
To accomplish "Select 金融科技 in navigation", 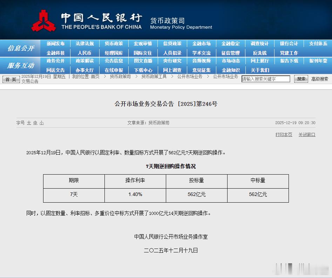I will pos(55,53).
